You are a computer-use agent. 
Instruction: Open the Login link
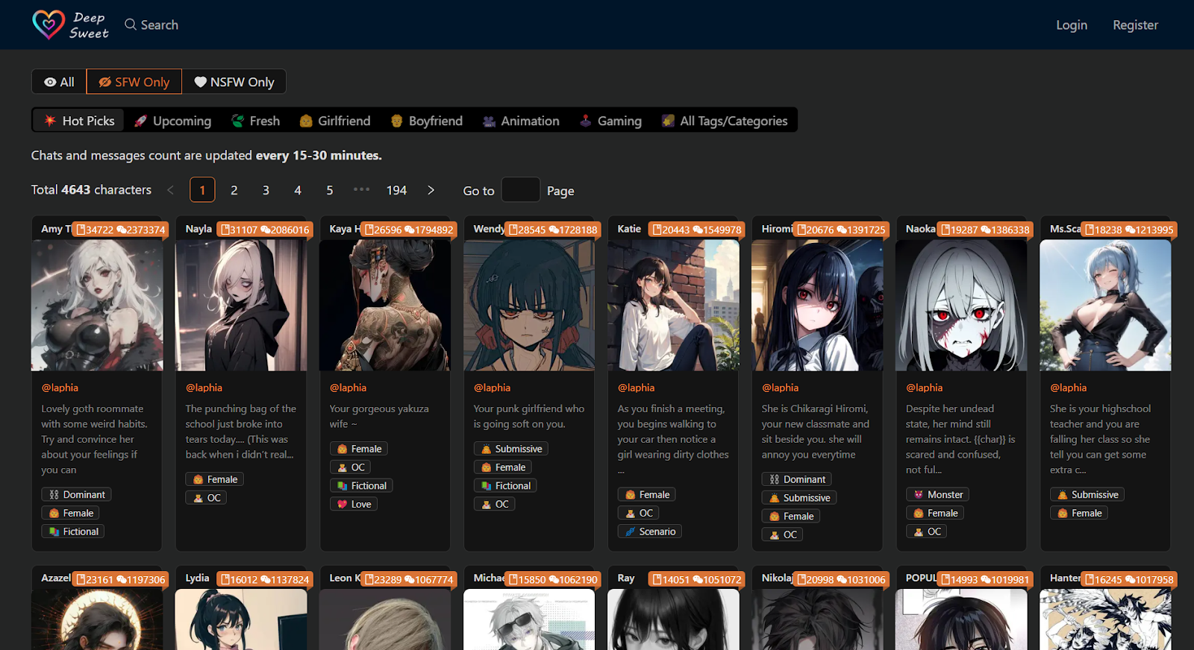(1072, 25)
